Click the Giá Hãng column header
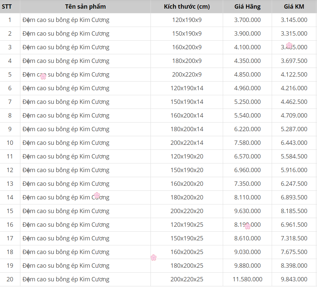The height and width of the screenshot is (287, 317). click(247, 7)
